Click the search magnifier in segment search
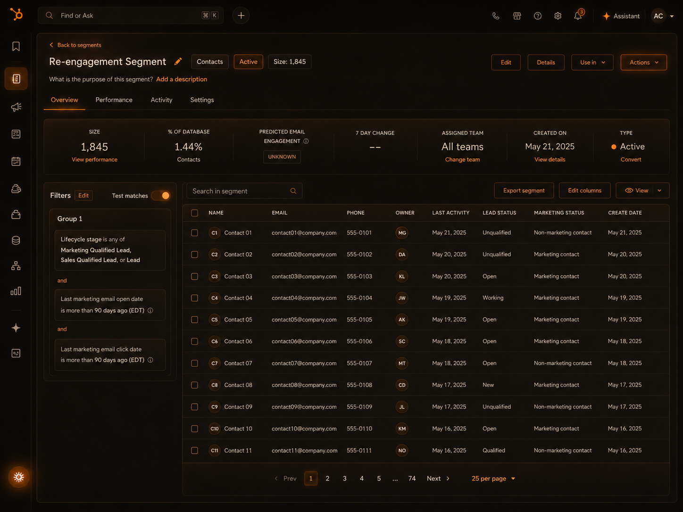Screen dimensions: 683x512 pos(293,191)
